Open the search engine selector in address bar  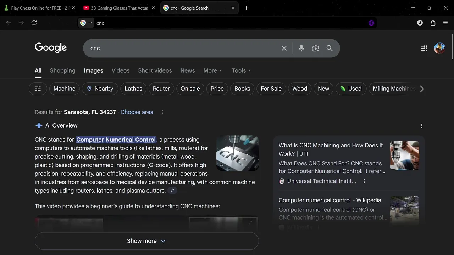pyautogui.click(x=86, y=23)
